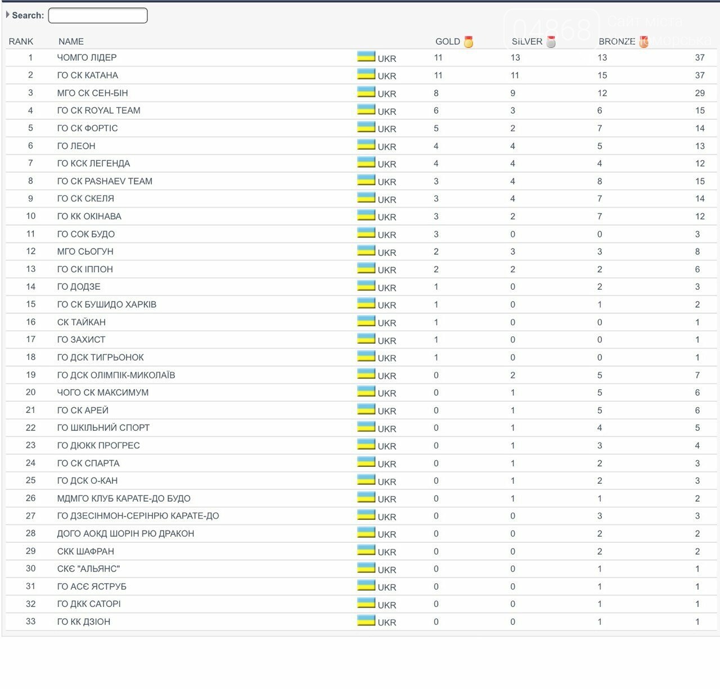Click the Ukraine flag for ГО АСЄ ЯСТРУБ
720x689 pixels.
coord(366,585)
